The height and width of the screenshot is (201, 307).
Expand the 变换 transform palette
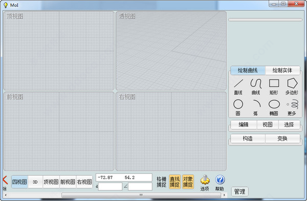[282, 139]
